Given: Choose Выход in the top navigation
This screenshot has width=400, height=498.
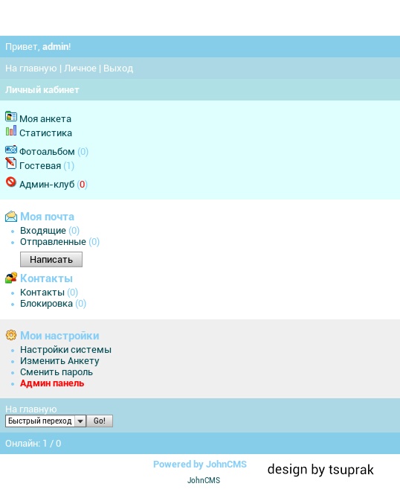Looking at the screenshot, I should click(x=118, y=68).
